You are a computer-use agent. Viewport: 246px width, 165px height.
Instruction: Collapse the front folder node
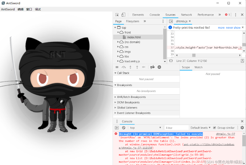118,32
